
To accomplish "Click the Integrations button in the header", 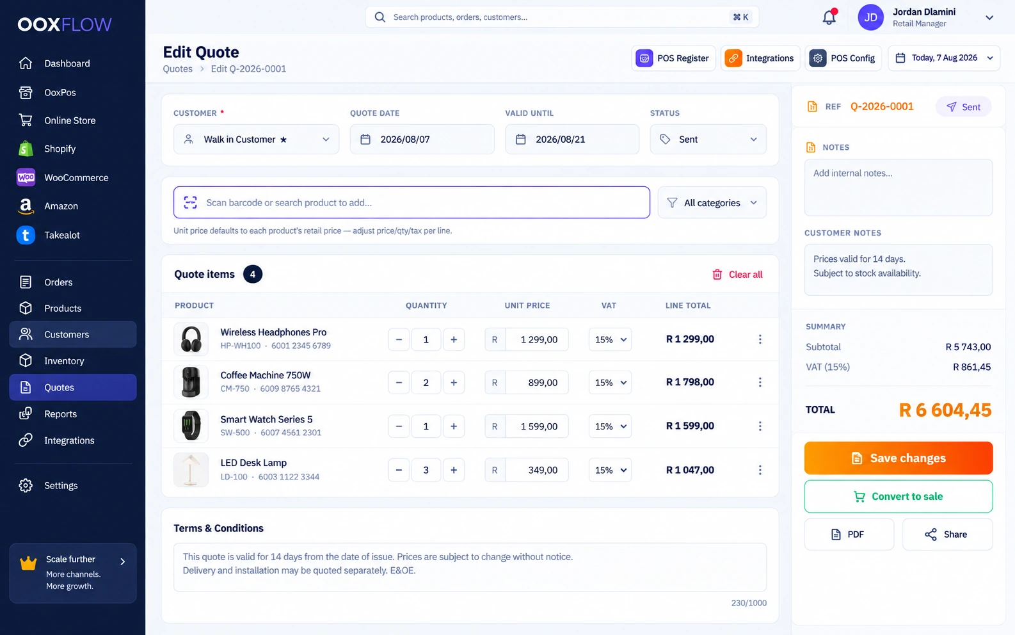I will pyautogui.click(x=760, y=58).
